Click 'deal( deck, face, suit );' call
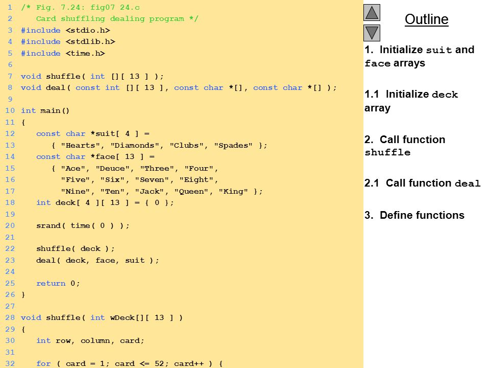Viewport: 490px width, 368px height. 97,260
